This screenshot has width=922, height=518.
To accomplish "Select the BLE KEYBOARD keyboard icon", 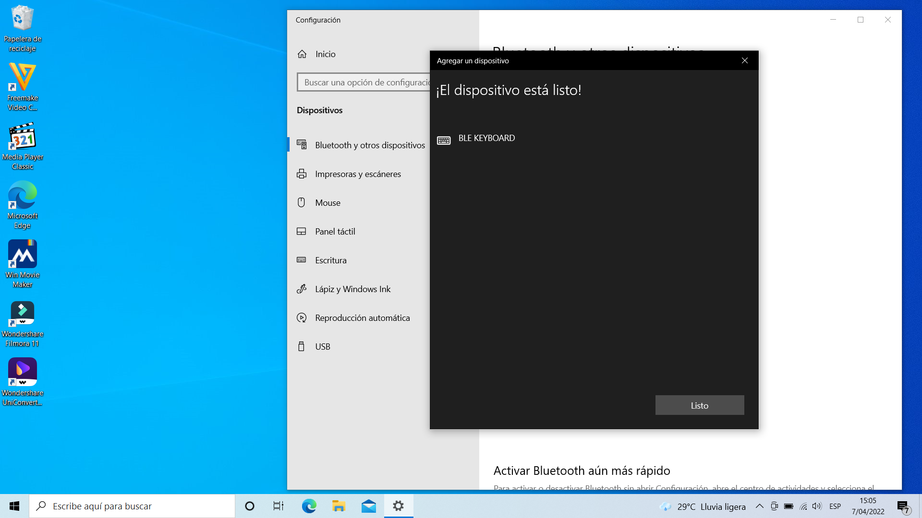I will point(444,140).
